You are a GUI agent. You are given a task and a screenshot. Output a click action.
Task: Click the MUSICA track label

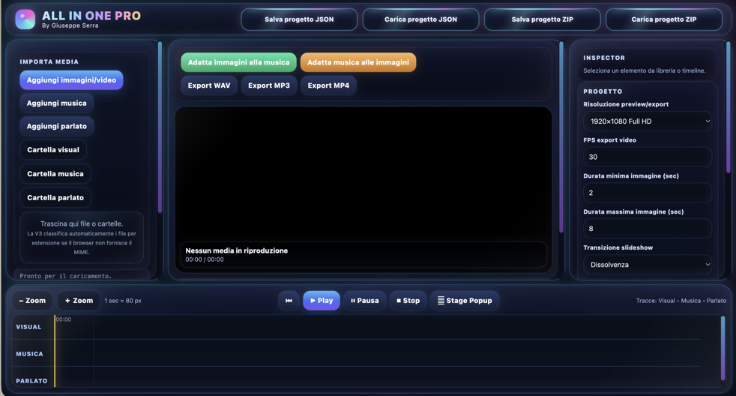click(x=29, y=354)
